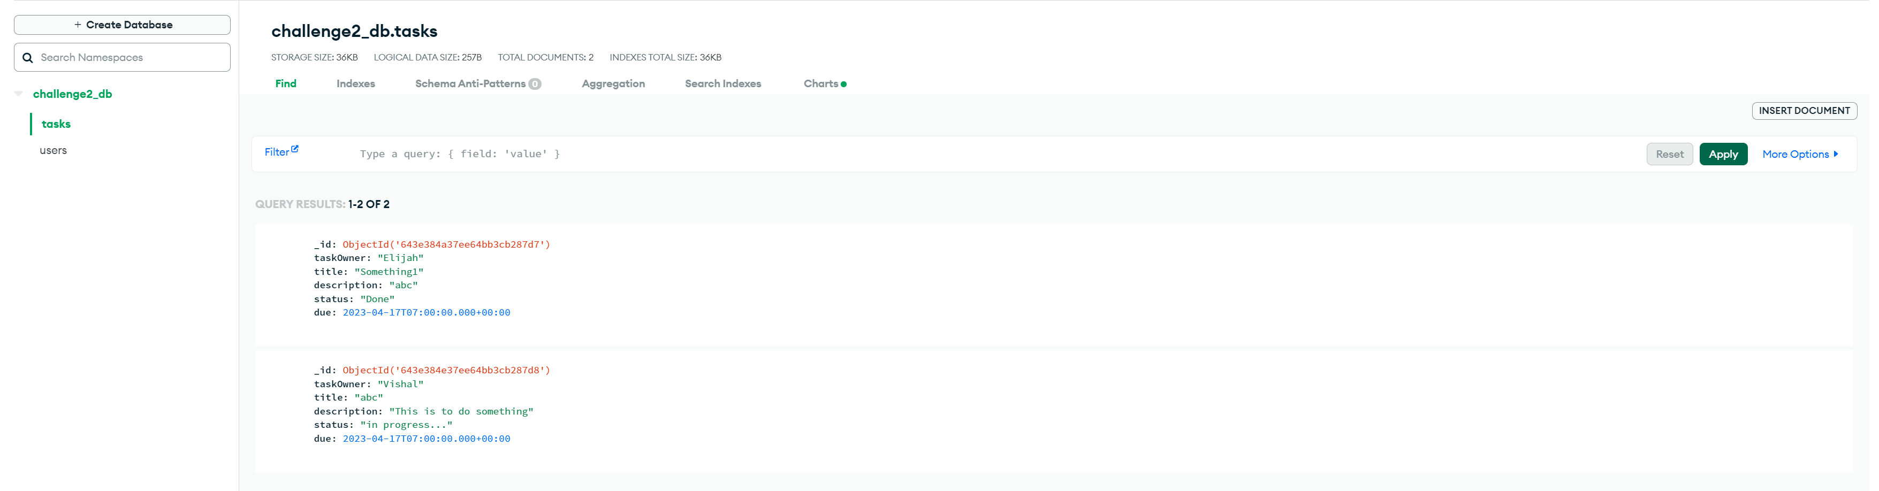Apply the current query filter
The height and width of the screenshot is (491, 1879).
pyautogui.click(x=1723, y=154)
